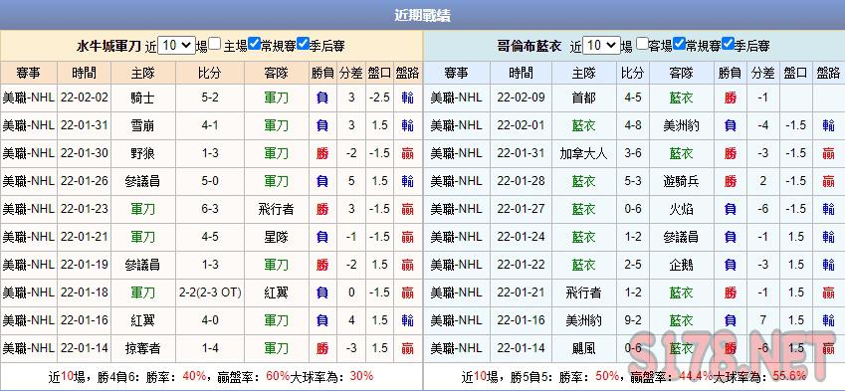Screen dimensions: 845x391
Task: Click score 9-2 in 美洲豹 row on 22-01-16
Action: tap(633, 320)
